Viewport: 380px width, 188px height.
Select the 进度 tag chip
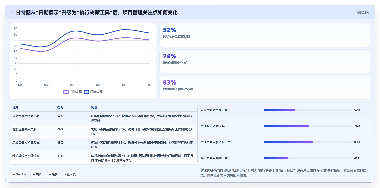point(53,174)
